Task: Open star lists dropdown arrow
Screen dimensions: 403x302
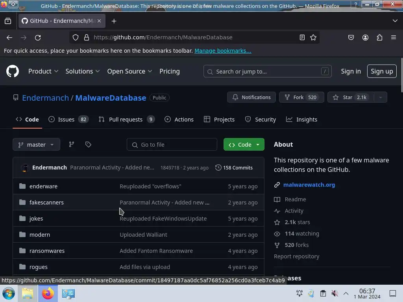Action: [x=381, y=98]
